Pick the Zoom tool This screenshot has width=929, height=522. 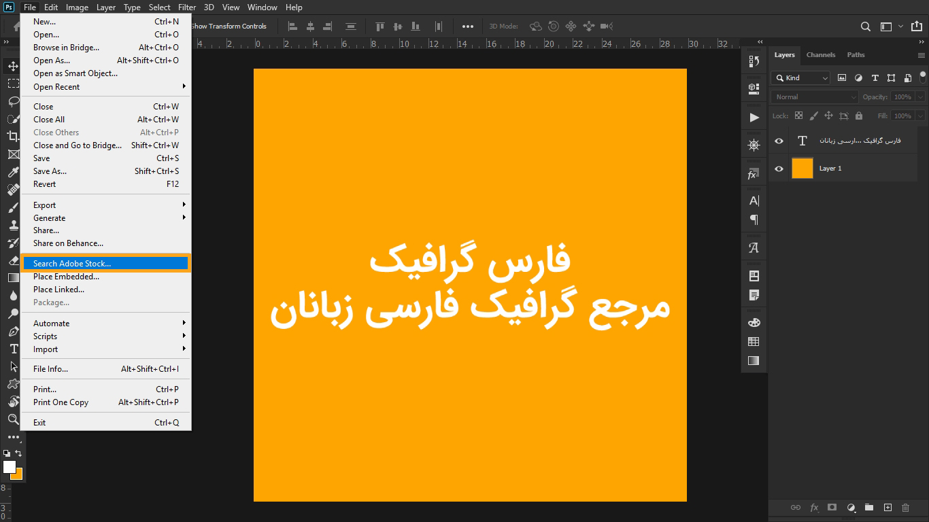(12, 419)
